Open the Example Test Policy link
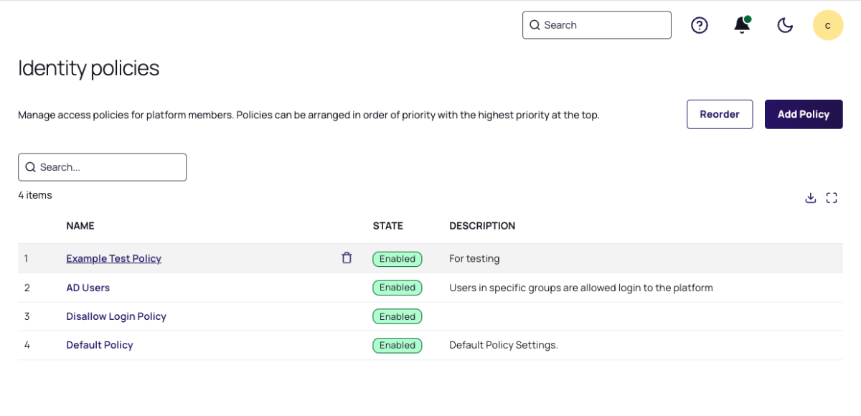The width and height of the screenshot is (861, 416). pos(113,259)
